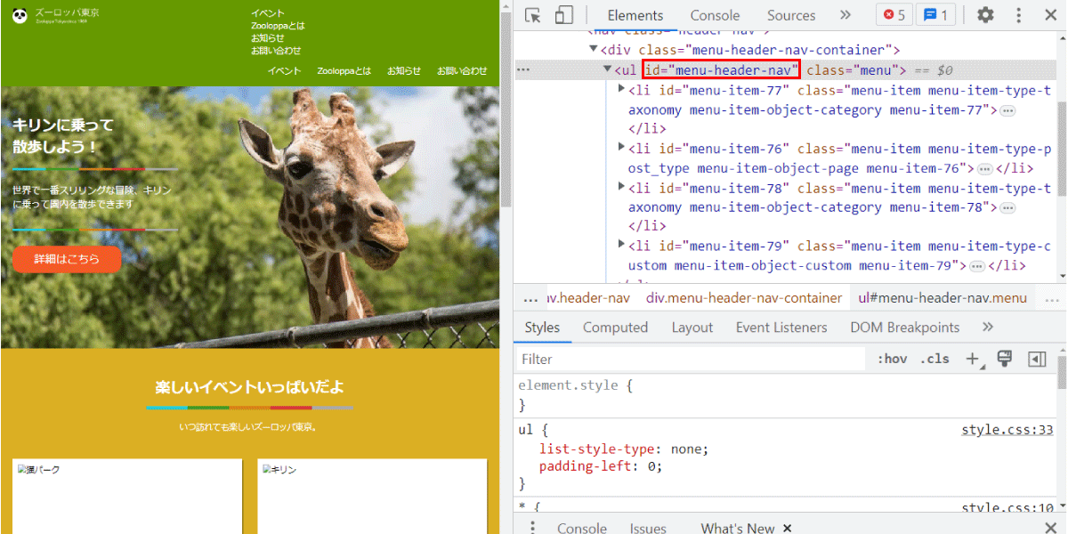1068x534 pixels.
Task: Click the green-bar お問い合わせ nav link
Action: [x=462, y=71]
